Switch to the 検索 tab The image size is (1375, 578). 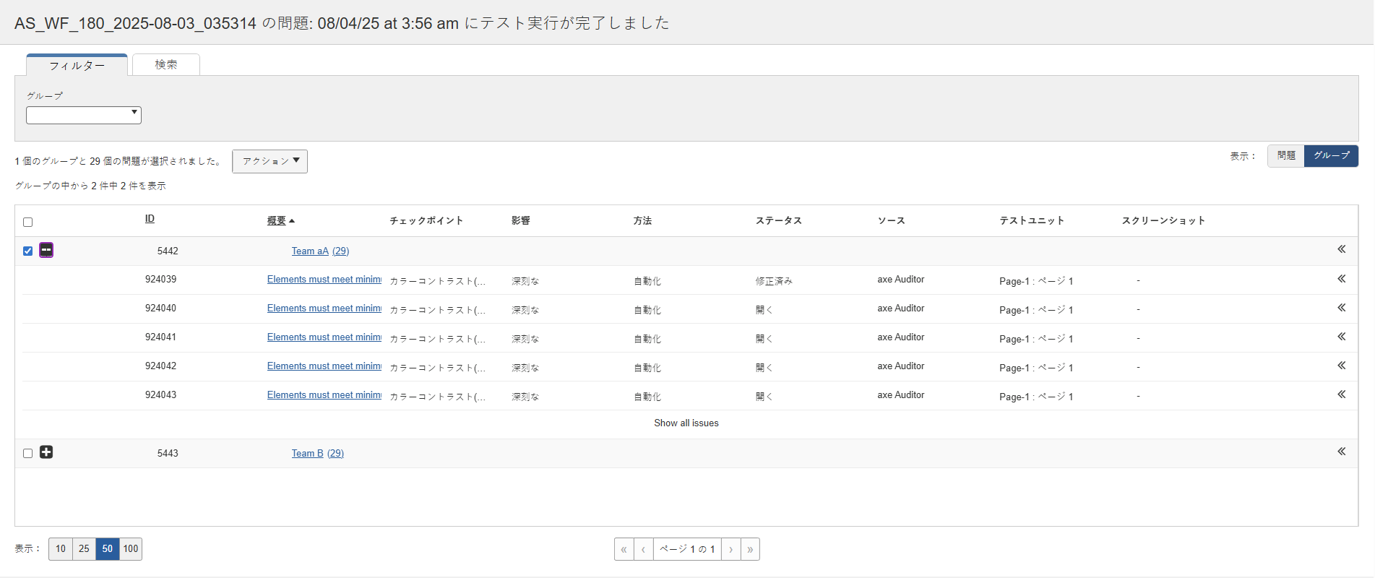[166, 65]
